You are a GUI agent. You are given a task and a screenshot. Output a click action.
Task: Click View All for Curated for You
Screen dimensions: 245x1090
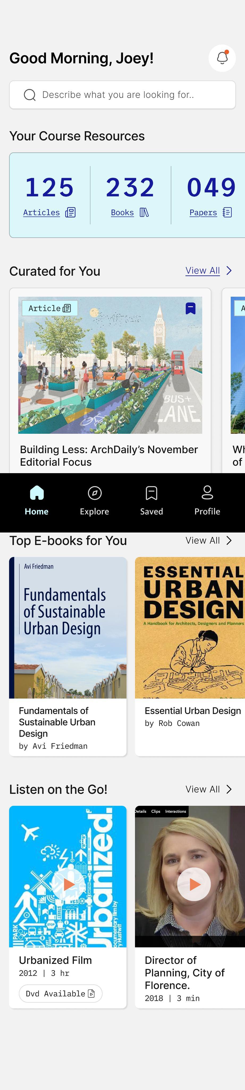[x=203, y=271]
